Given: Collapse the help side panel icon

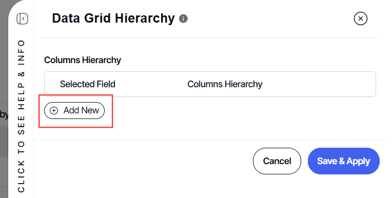Looking at the screenshot, I should [22, 19].
